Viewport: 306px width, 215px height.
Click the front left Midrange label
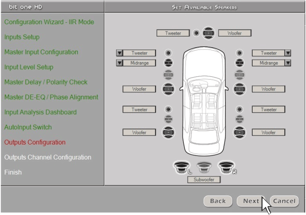click(x=139, y=63)
